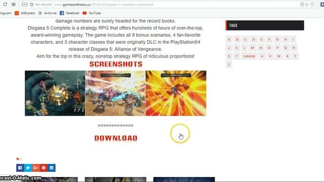Select tag K

[236, 48]
